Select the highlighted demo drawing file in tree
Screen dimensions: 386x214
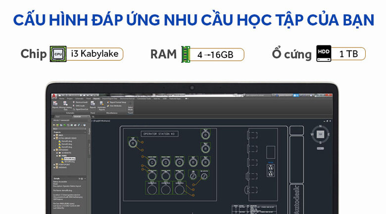click(69, 159)
